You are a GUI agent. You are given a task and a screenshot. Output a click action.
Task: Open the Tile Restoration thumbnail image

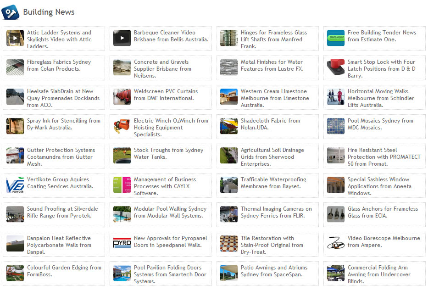pos(229,244)
